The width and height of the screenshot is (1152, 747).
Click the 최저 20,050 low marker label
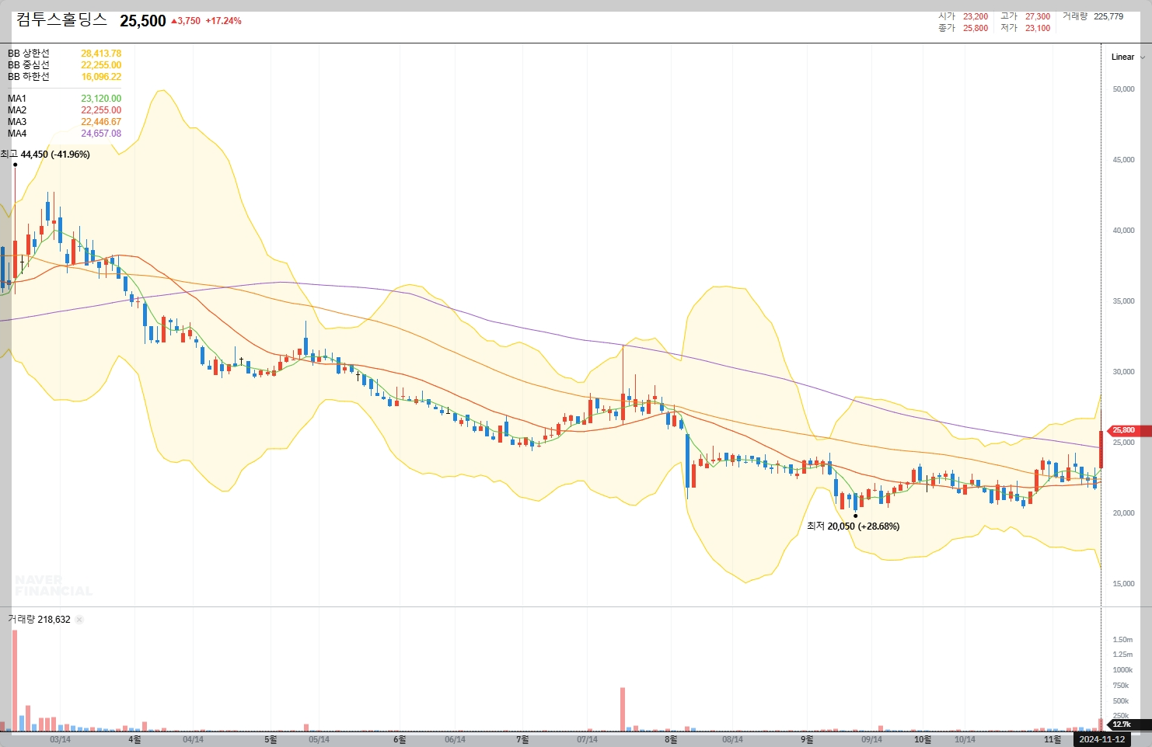(x=853, y=526)
